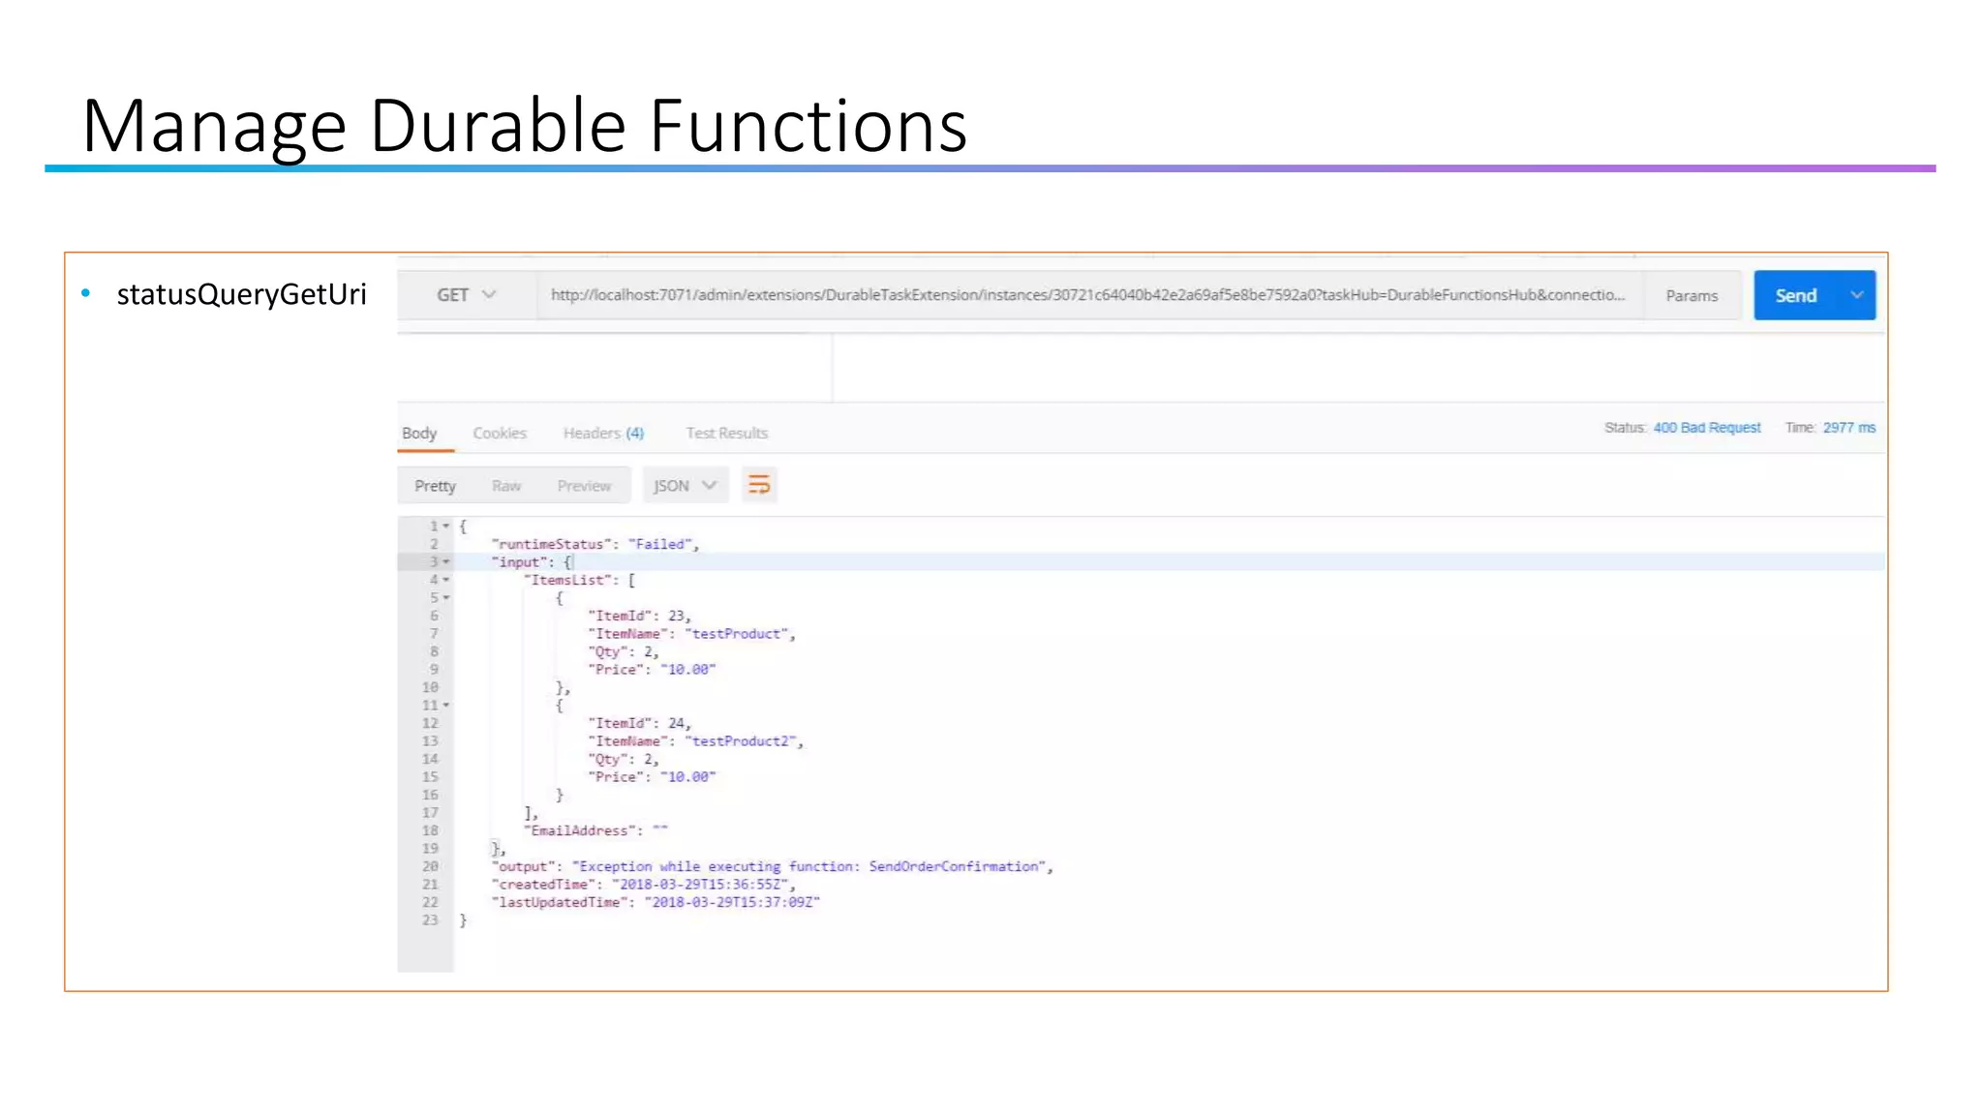
Task: Collapse second item object at line 11
Action: tap(446, 706)
